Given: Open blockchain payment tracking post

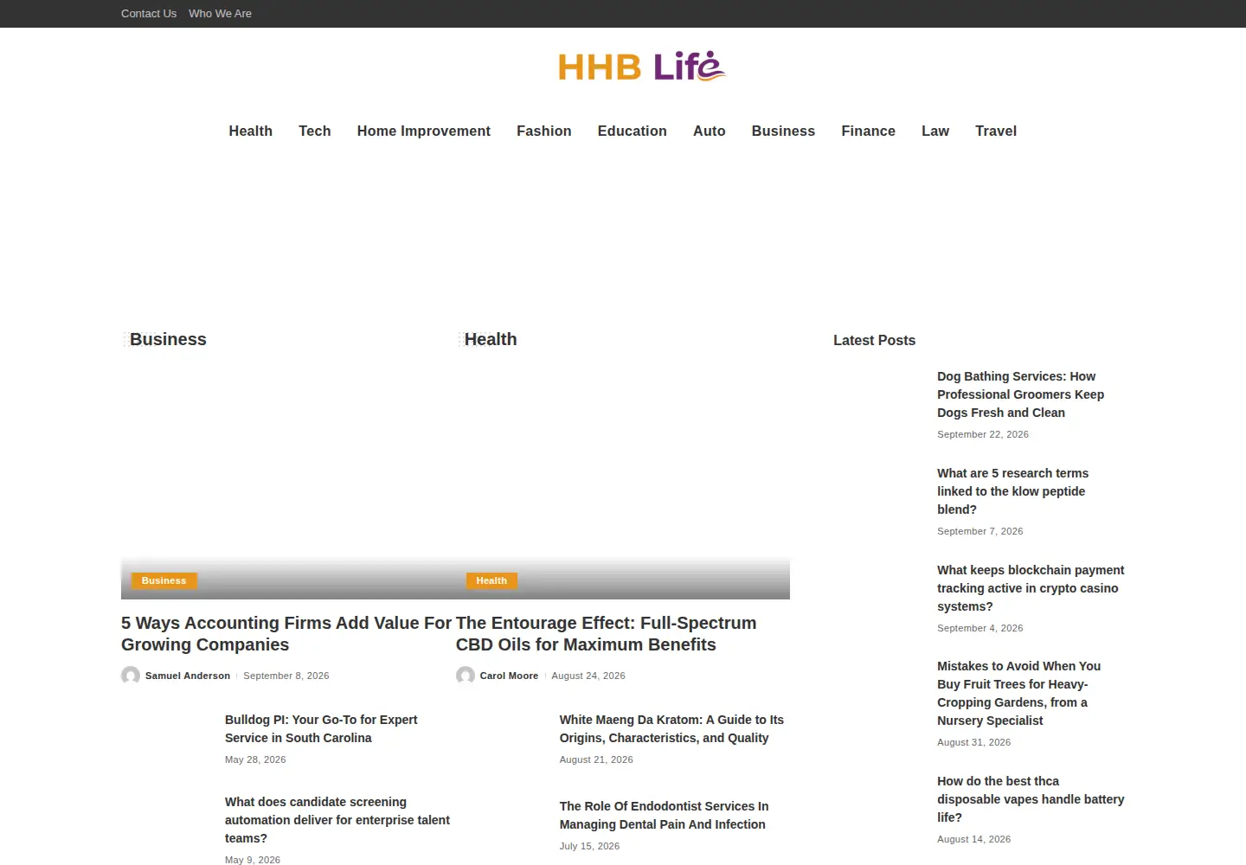Looking at the screenshot, I should [1031, 588].
